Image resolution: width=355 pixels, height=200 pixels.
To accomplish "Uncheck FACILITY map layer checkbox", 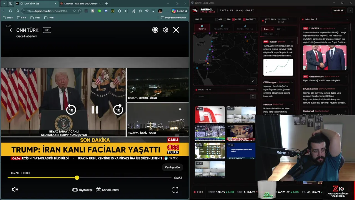I will (x=244, y=19).
